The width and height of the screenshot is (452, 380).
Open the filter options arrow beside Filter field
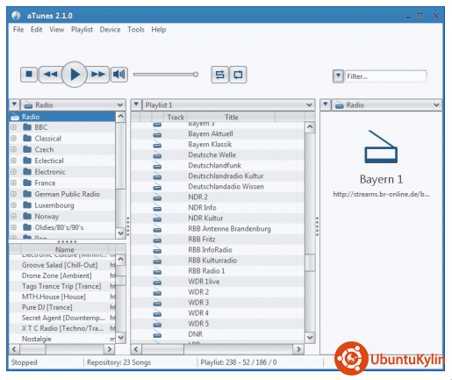click(338, 76)
